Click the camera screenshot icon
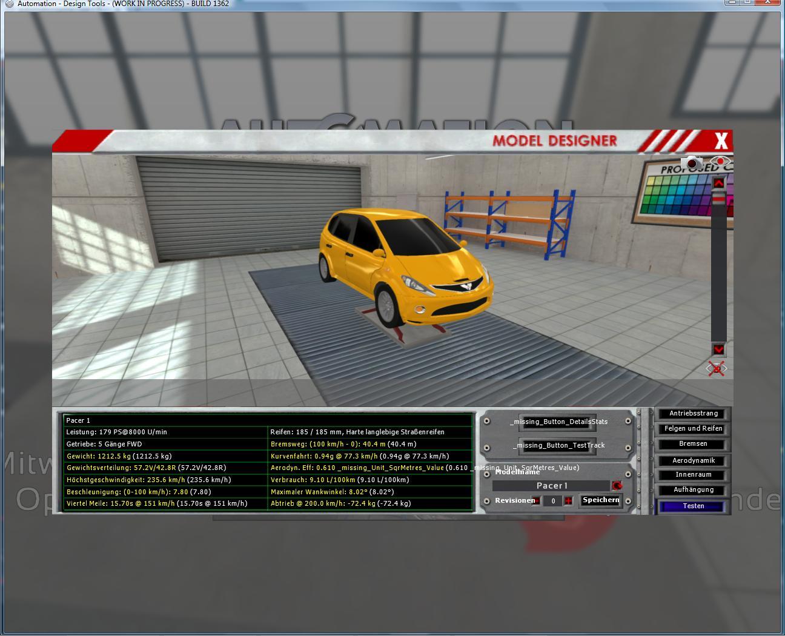Screen dimensions: 785x636 (692, 163)
